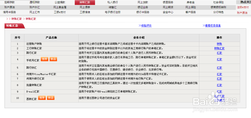Click the 注册e支付 hot-topic link

coord(243,7)
